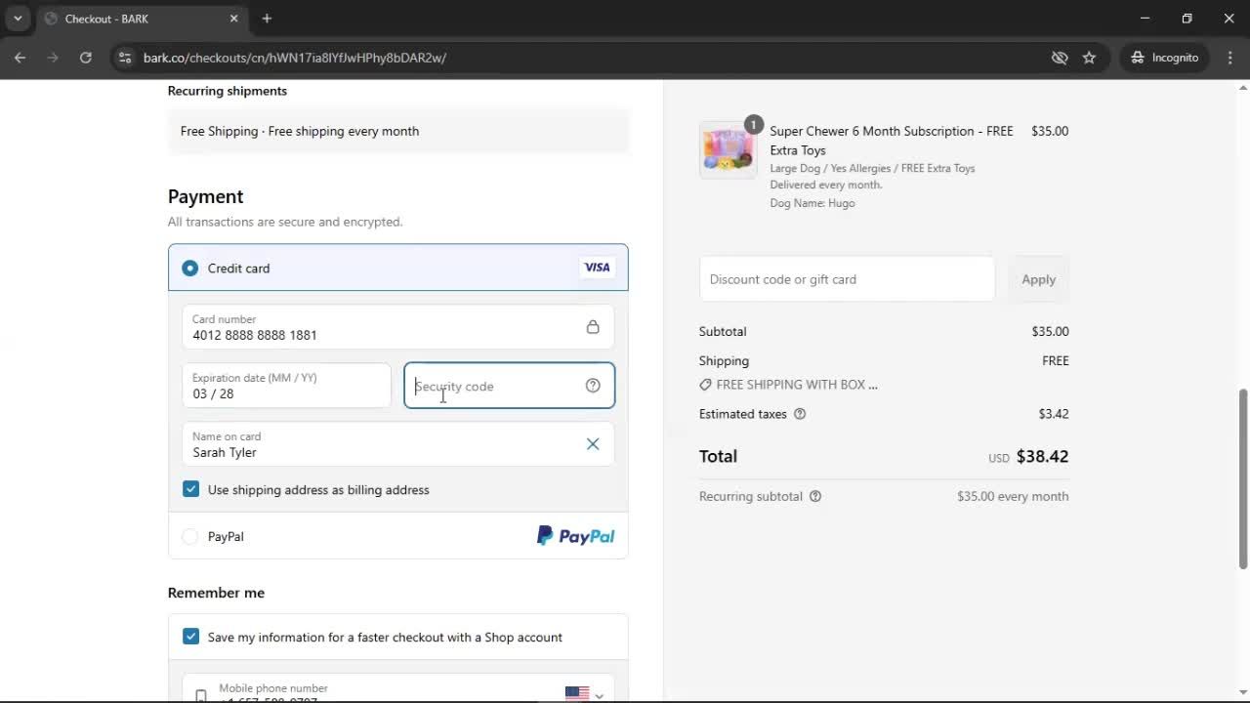Toggle use shipping address as billing address
Screen dimensions: 1250x703
coord(190,489)
